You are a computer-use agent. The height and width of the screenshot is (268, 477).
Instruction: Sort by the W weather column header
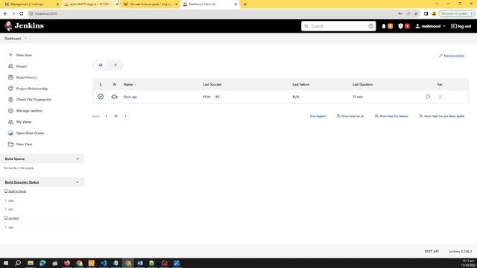click(x=114, y=84)
